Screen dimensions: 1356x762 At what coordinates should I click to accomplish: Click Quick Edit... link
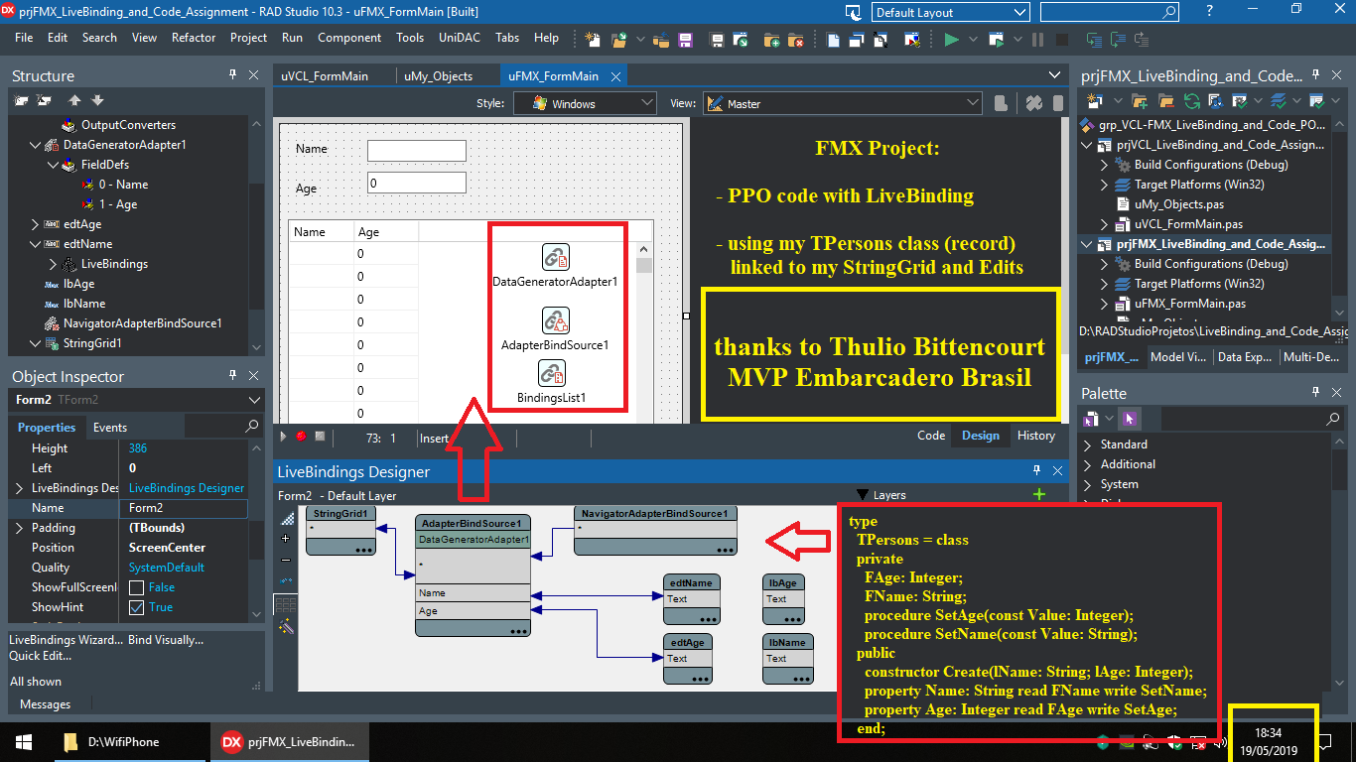coord(41,655)
